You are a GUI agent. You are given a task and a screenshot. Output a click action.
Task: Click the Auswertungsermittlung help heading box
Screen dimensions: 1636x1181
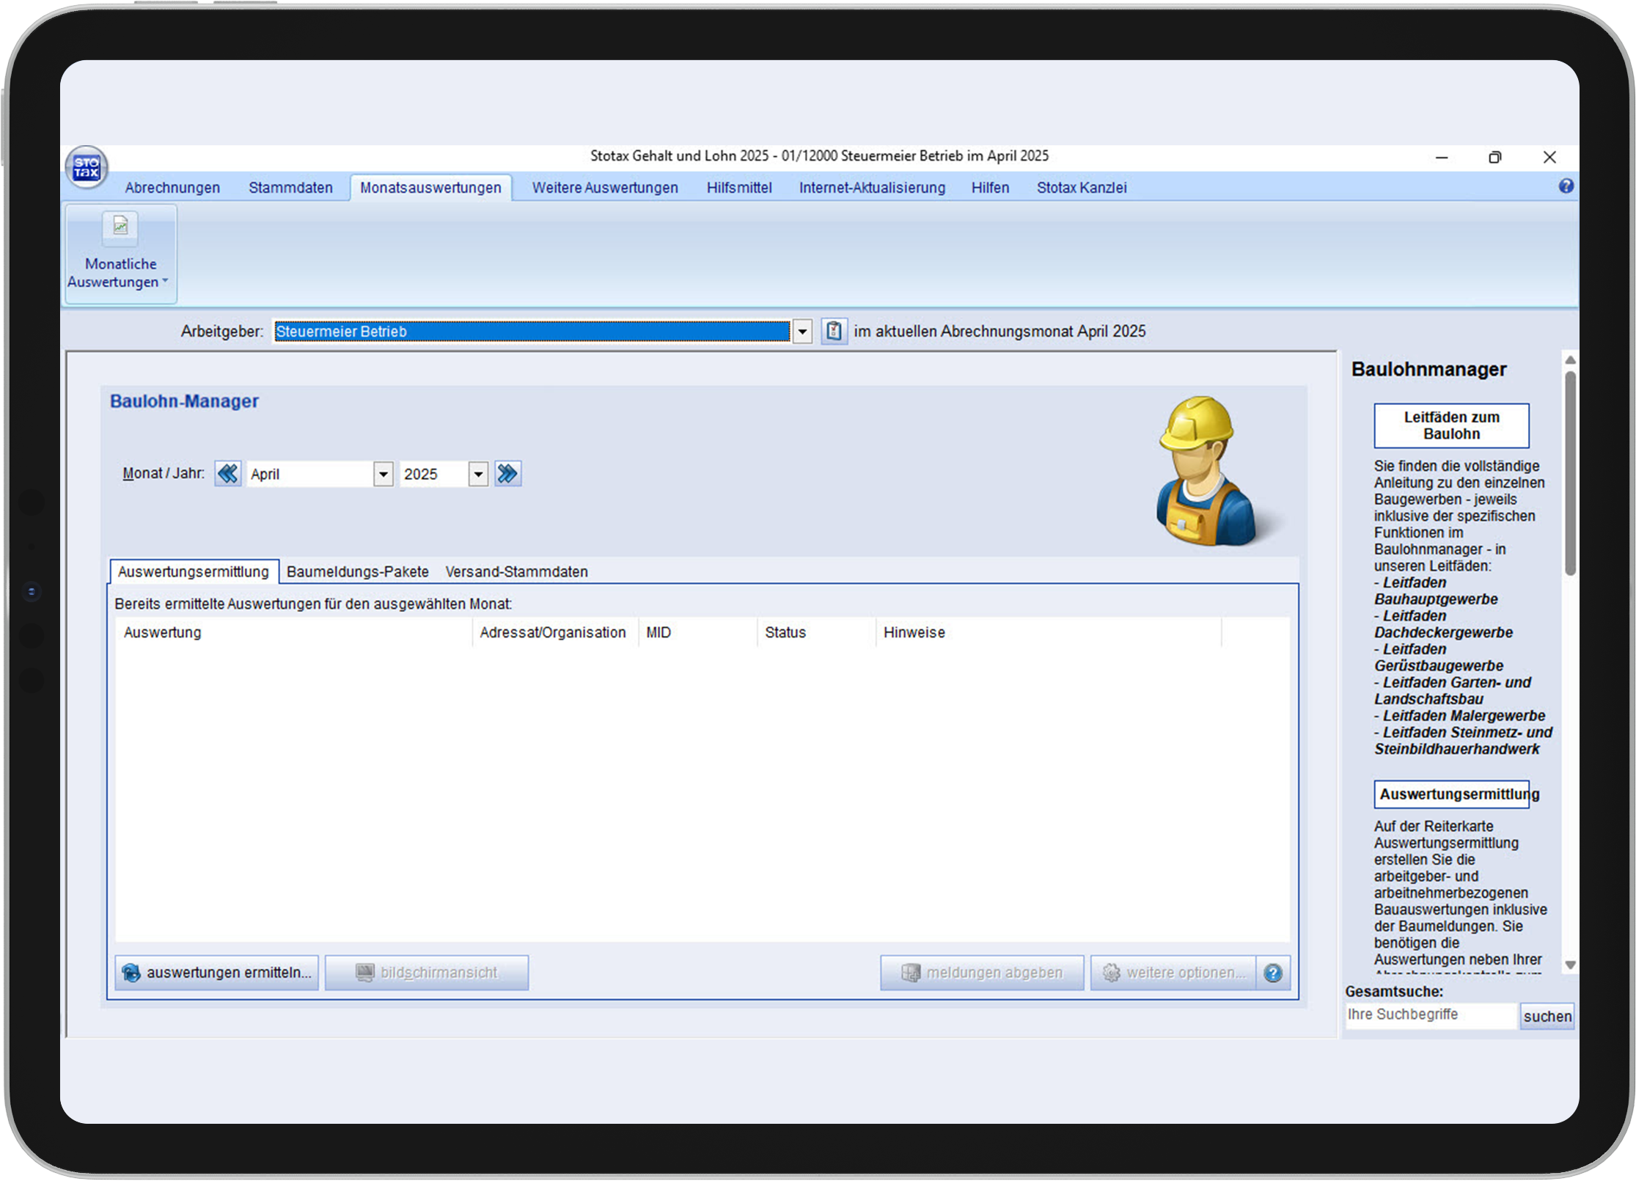[1451, 794]
